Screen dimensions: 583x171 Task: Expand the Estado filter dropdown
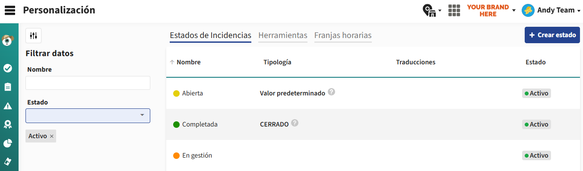tap(88, 115)
